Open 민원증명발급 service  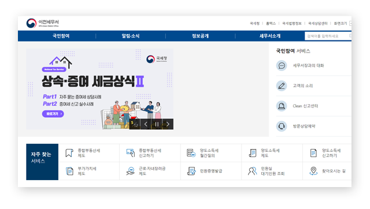(211, 171)
